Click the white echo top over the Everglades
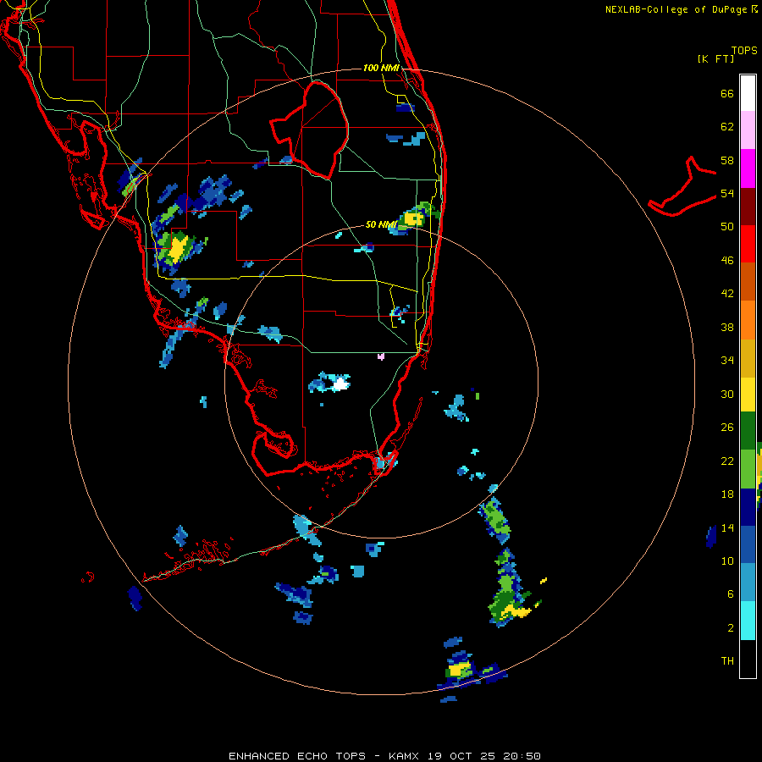The width and height of the screenshot is (762, 762). pos(342,384)
